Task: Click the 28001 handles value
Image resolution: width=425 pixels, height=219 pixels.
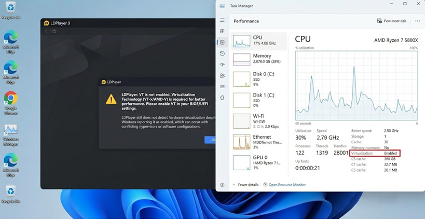Action: click(341, 153)
